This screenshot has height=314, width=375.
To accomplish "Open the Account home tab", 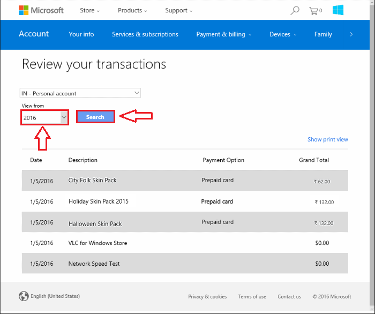I will tap(34, 34).
